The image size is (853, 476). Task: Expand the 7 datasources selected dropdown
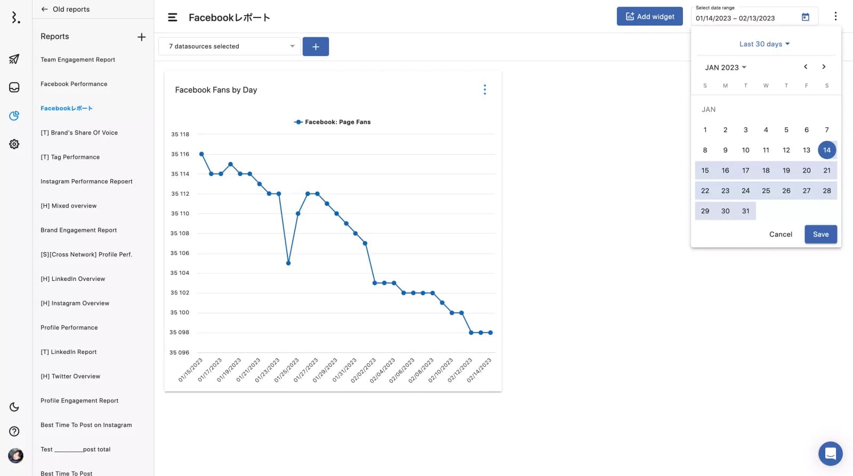coord(229,46)
